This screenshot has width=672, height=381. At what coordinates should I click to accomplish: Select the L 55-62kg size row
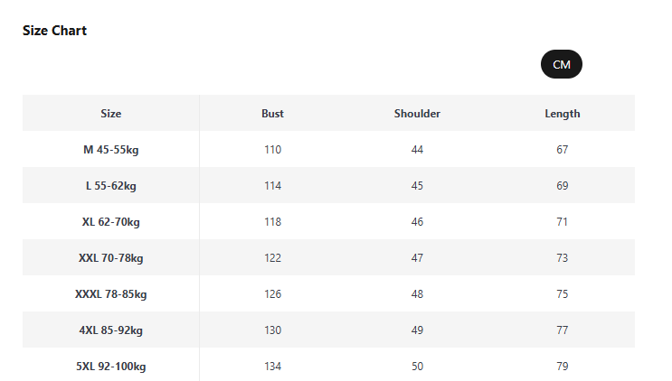click(x=110, y=186)
